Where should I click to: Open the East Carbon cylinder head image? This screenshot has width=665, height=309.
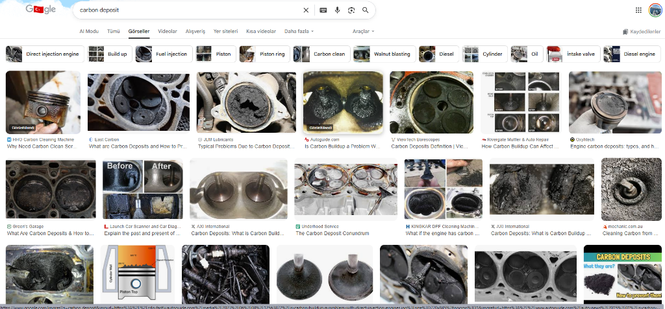pos(138,102)
